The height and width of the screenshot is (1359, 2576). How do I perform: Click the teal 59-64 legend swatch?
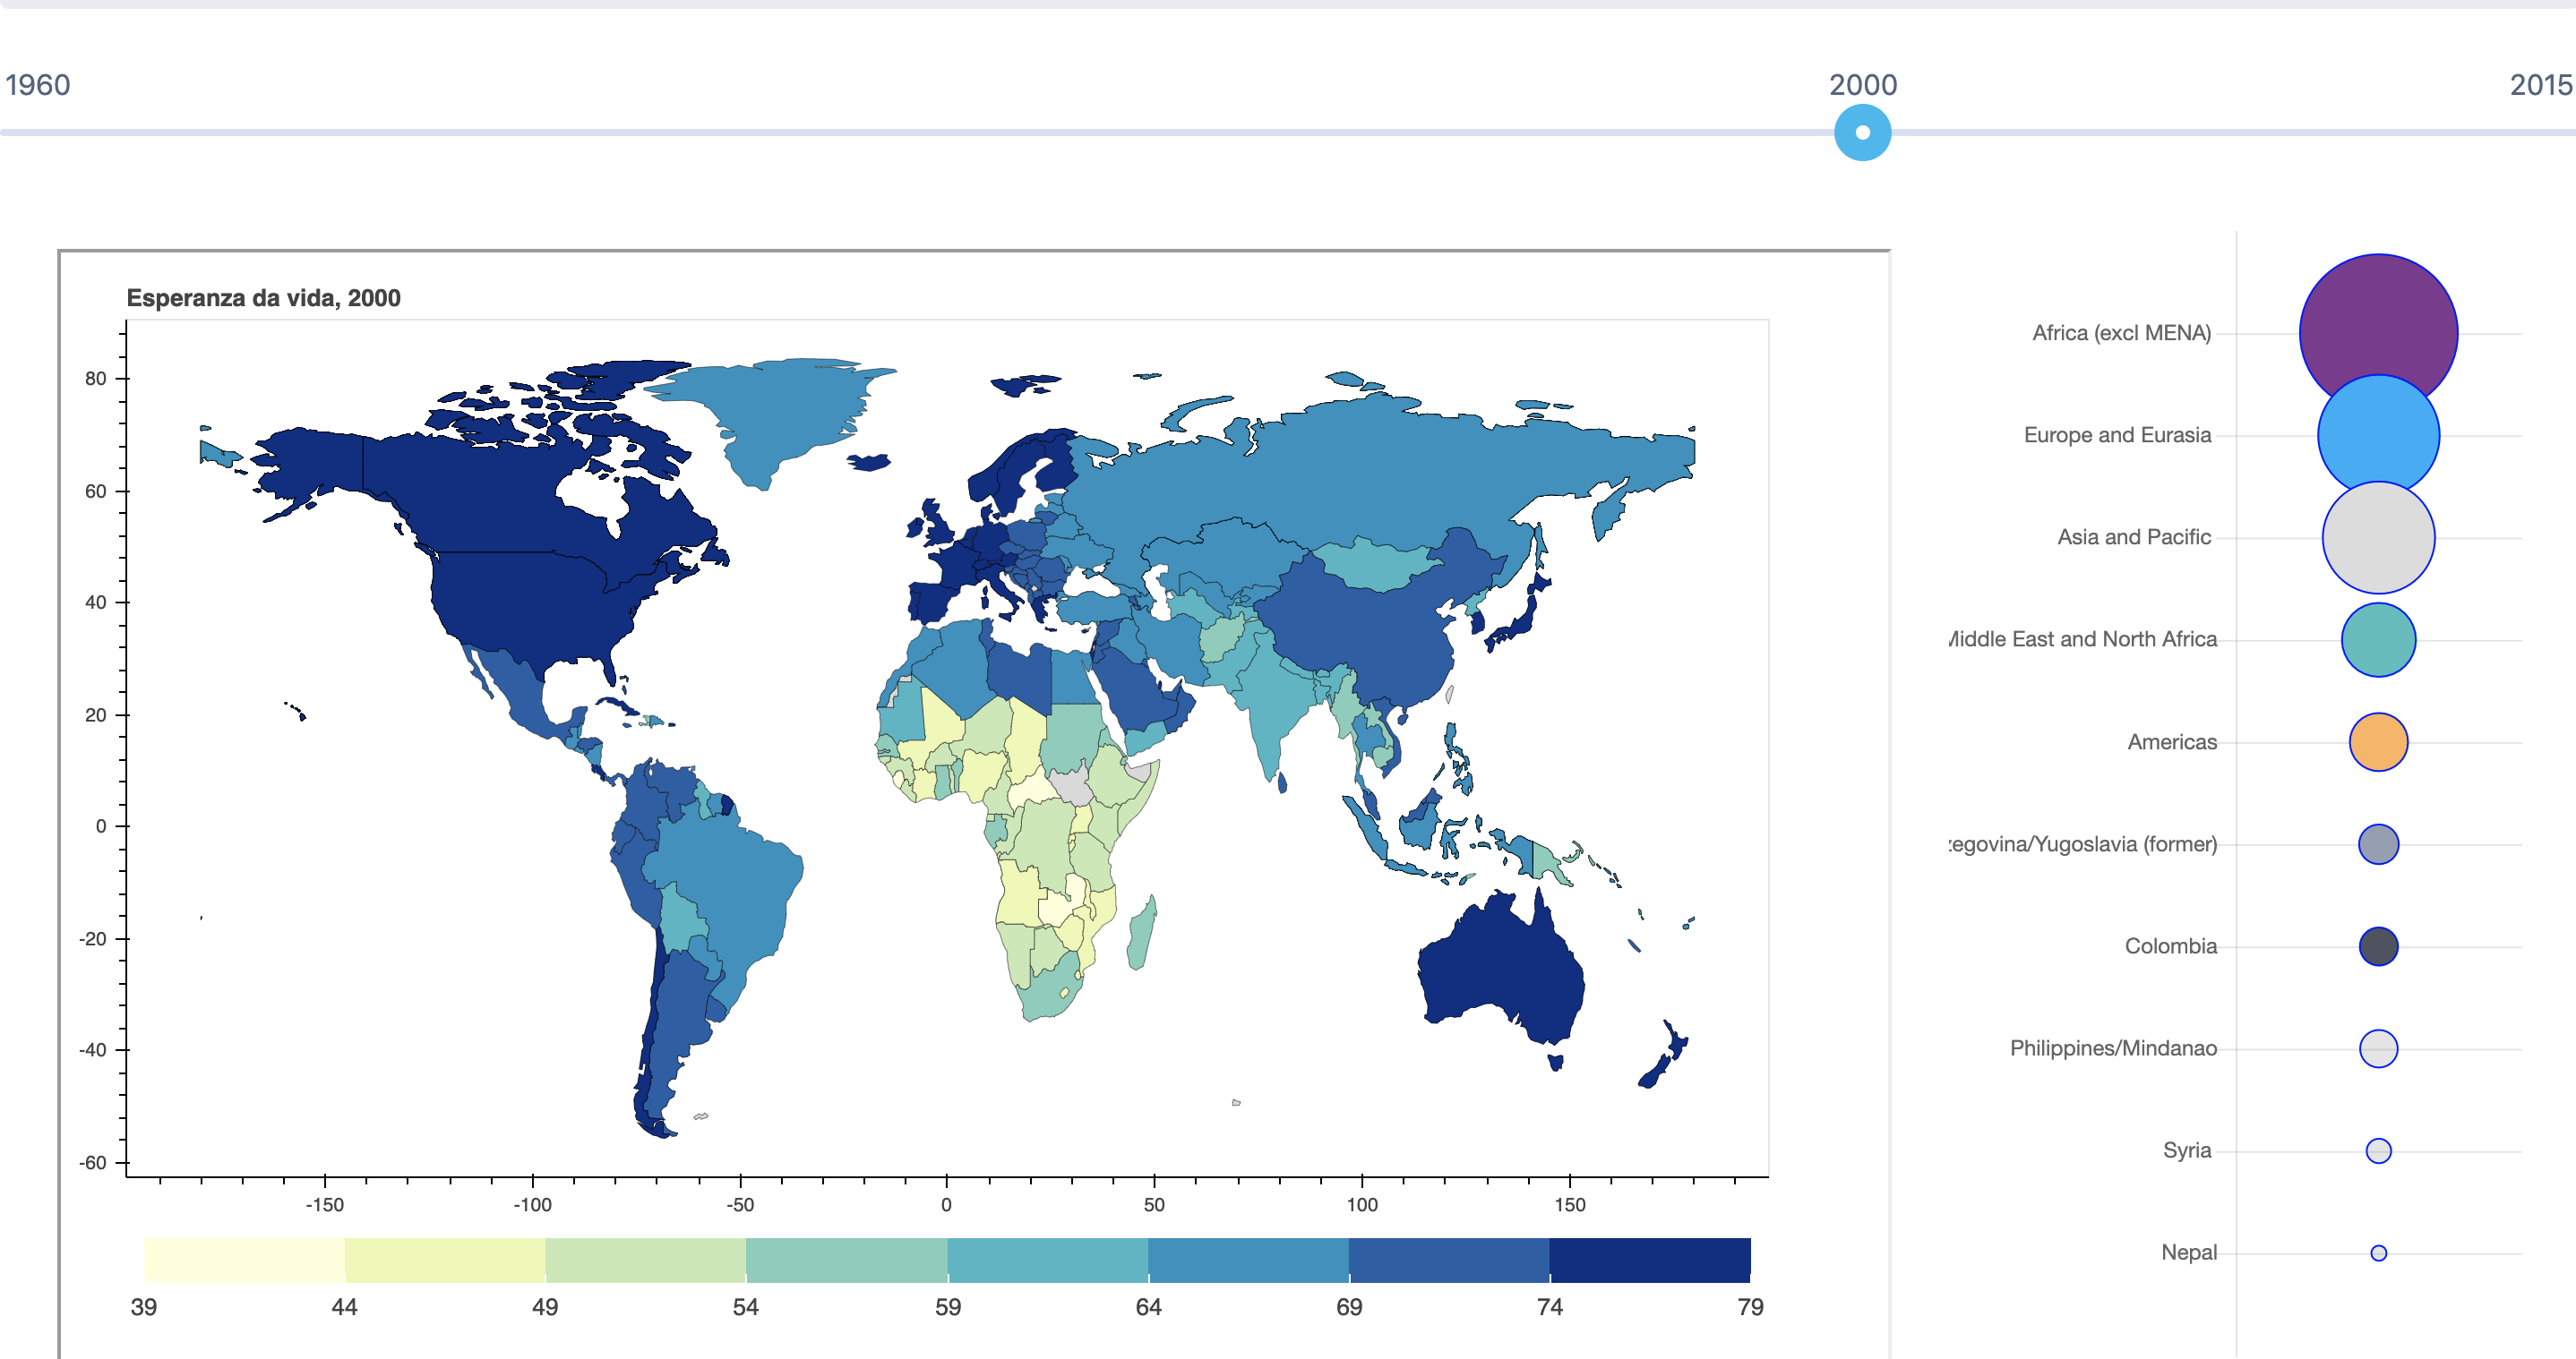tap(1047, 1259)
